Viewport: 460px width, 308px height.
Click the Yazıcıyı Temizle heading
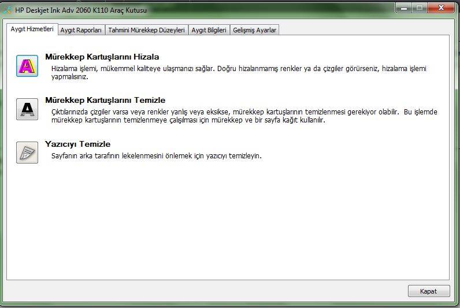pyautogui.click(x=78, y=144)
